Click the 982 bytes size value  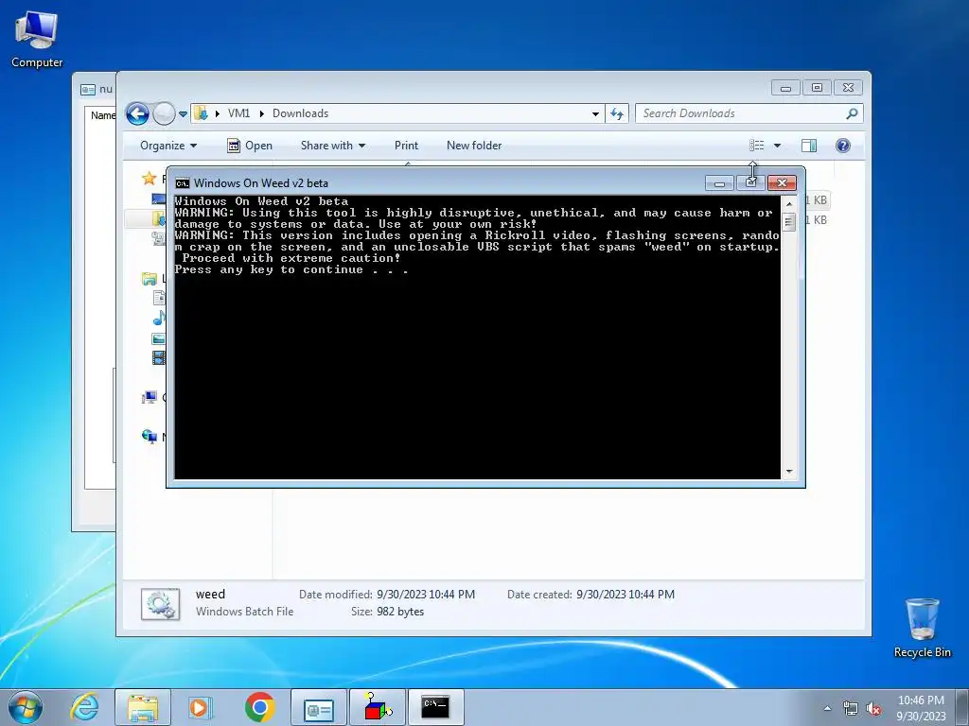[x=400, y=612]
